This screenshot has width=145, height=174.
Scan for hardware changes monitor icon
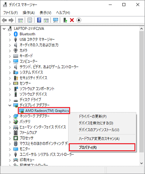56,20
